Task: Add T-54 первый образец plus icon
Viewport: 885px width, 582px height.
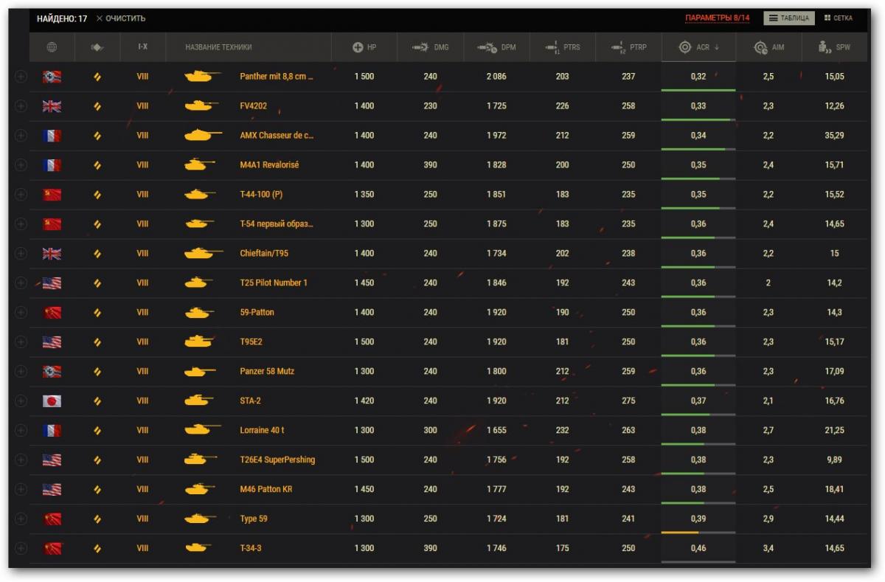Action: (21, 224)
